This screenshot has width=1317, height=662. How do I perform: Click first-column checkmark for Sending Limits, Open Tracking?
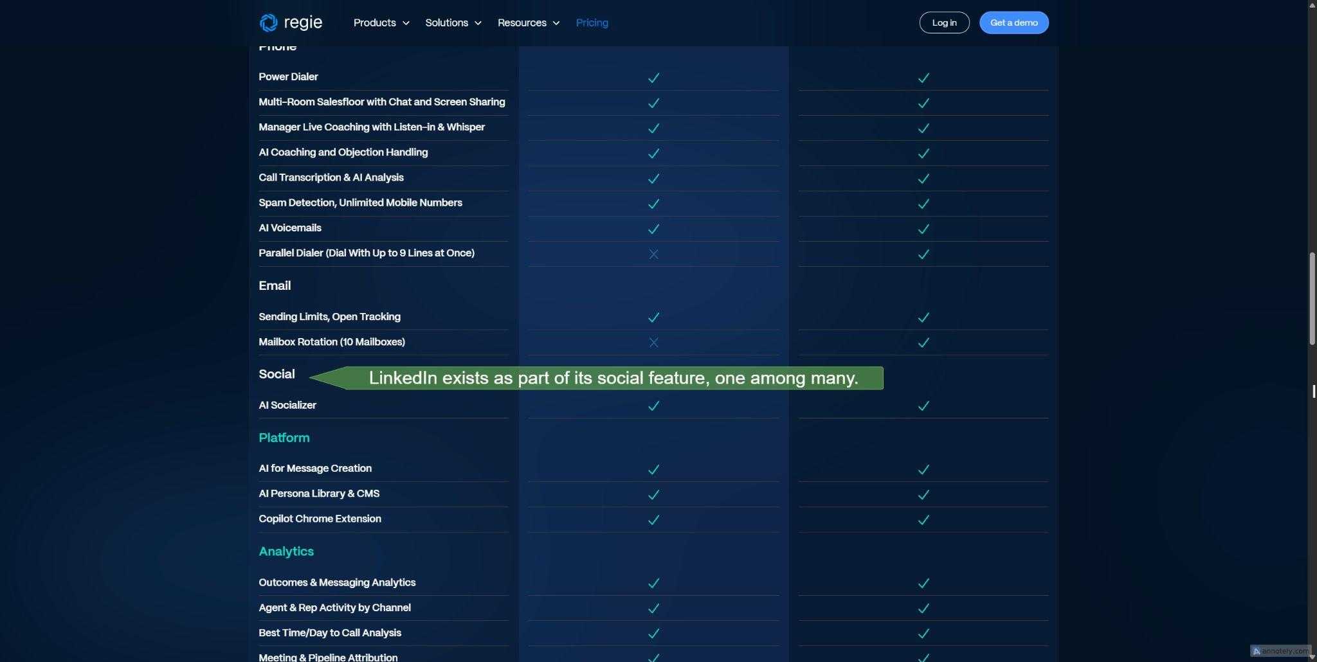(x=653, y=317)
